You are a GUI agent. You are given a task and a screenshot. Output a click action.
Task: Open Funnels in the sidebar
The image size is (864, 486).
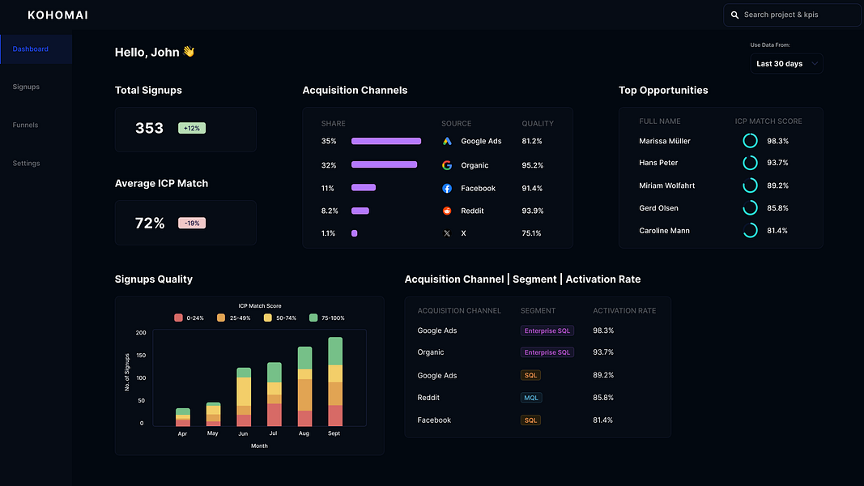[x=25, y=125]
